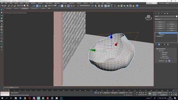This screenshot has width=178, height=100.
Task: Open the reference coordinate system dropdown
Action: [x=51, y=6]
